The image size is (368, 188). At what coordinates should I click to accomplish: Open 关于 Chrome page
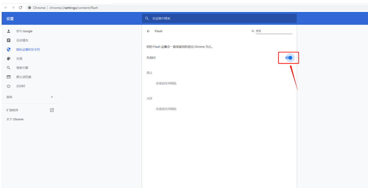(15, 119)
